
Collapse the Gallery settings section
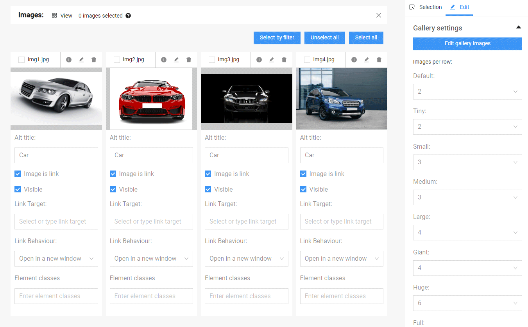(518, 27)
